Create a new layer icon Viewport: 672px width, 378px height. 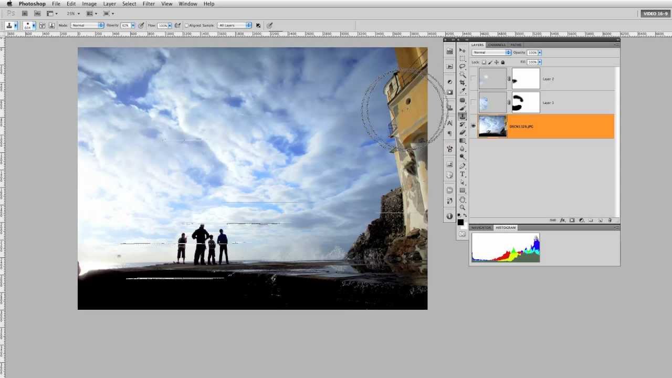tap(600, 220)
